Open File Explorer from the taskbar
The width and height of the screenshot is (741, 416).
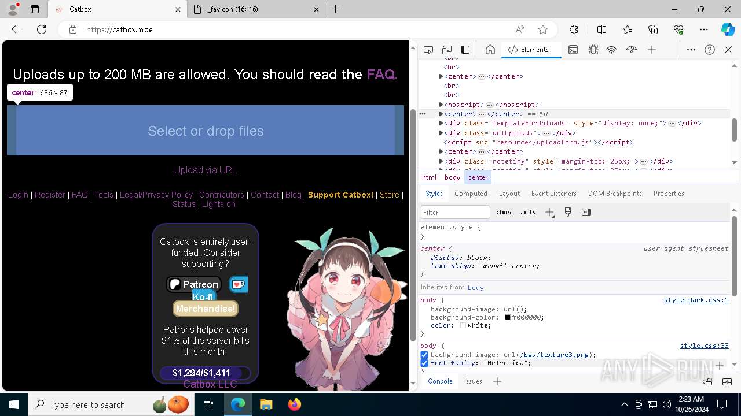(266, 404)
